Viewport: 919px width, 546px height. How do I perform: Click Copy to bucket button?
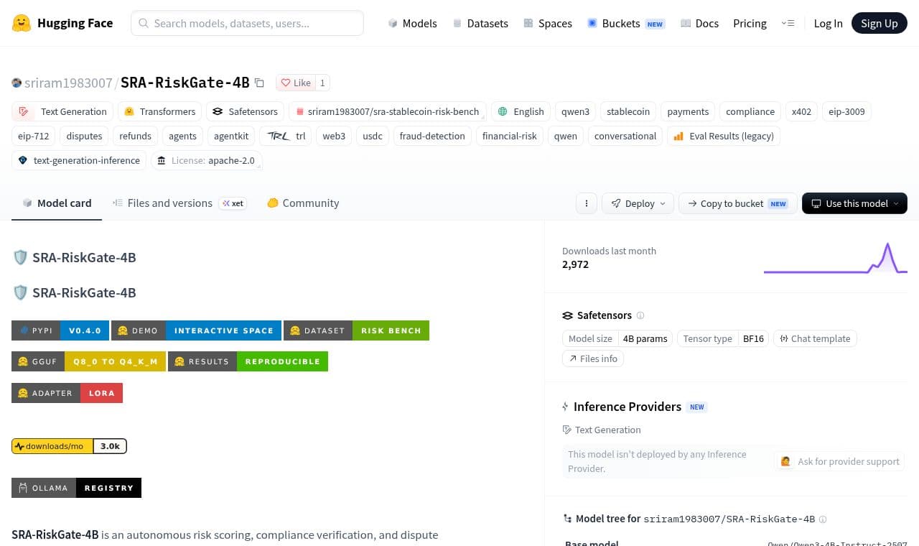pos(738,203)
